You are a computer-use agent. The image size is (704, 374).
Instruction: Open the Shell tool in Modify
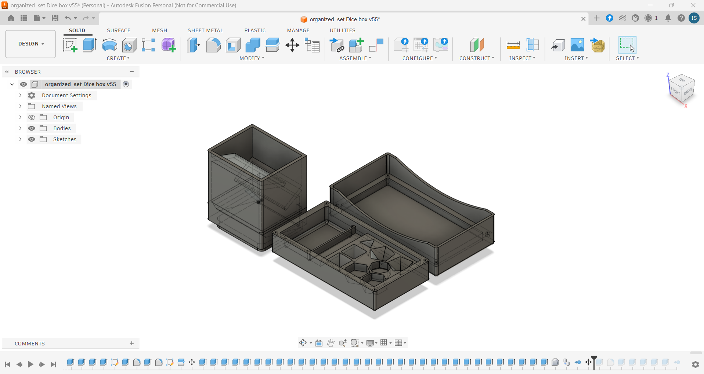[233, 45]
